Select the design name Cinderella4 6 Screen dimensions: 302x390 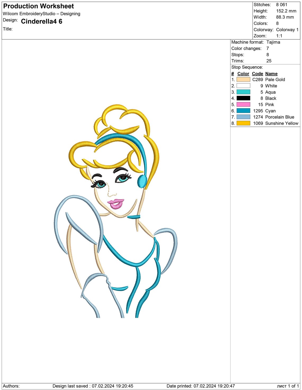pyautogui.click(x=41, y=21)
